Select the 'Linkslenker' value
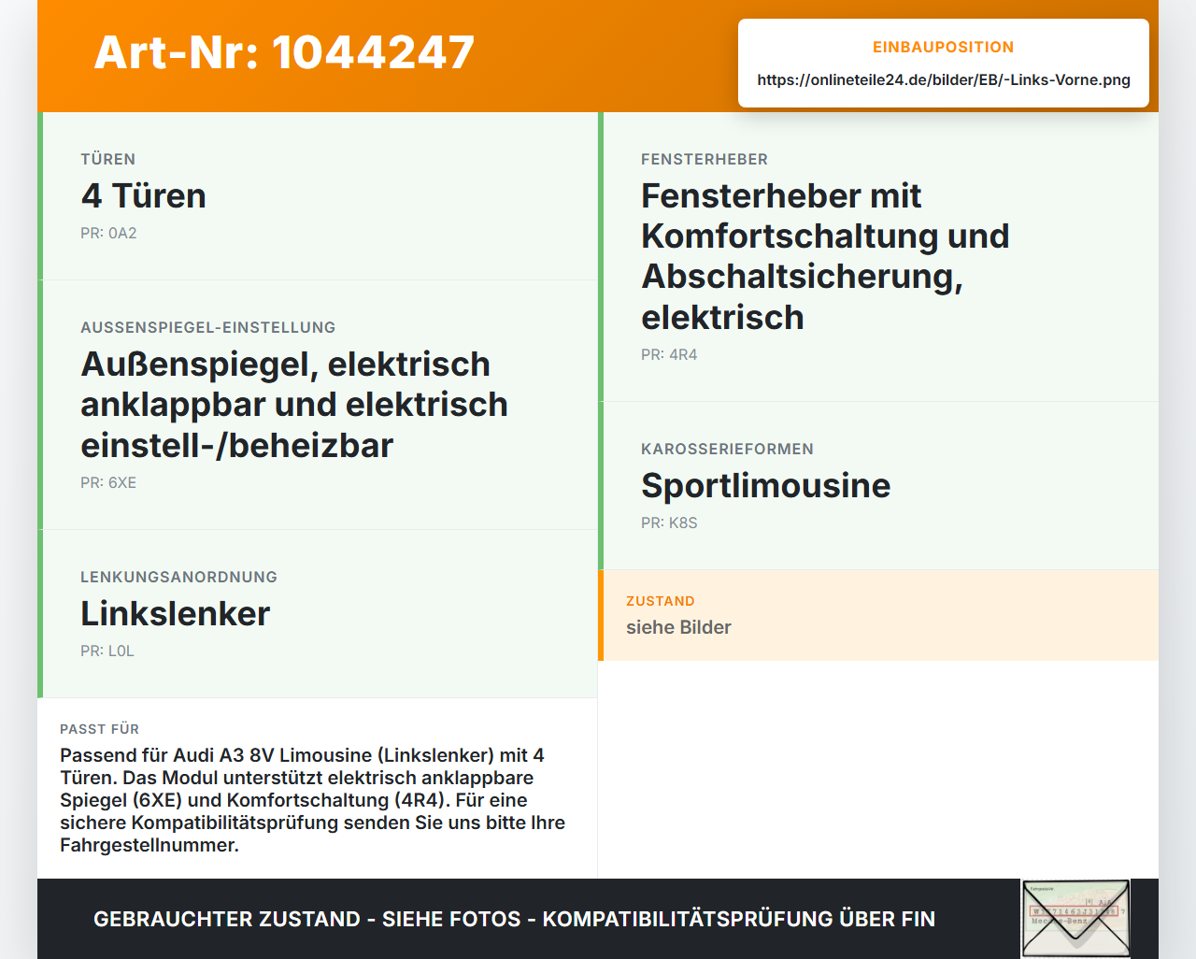Viewport: 1196px width, 959px height. coord(175,613)
